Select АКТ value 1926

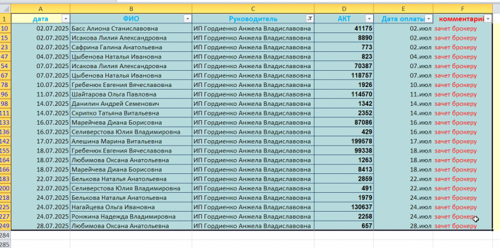coord(344,85)
